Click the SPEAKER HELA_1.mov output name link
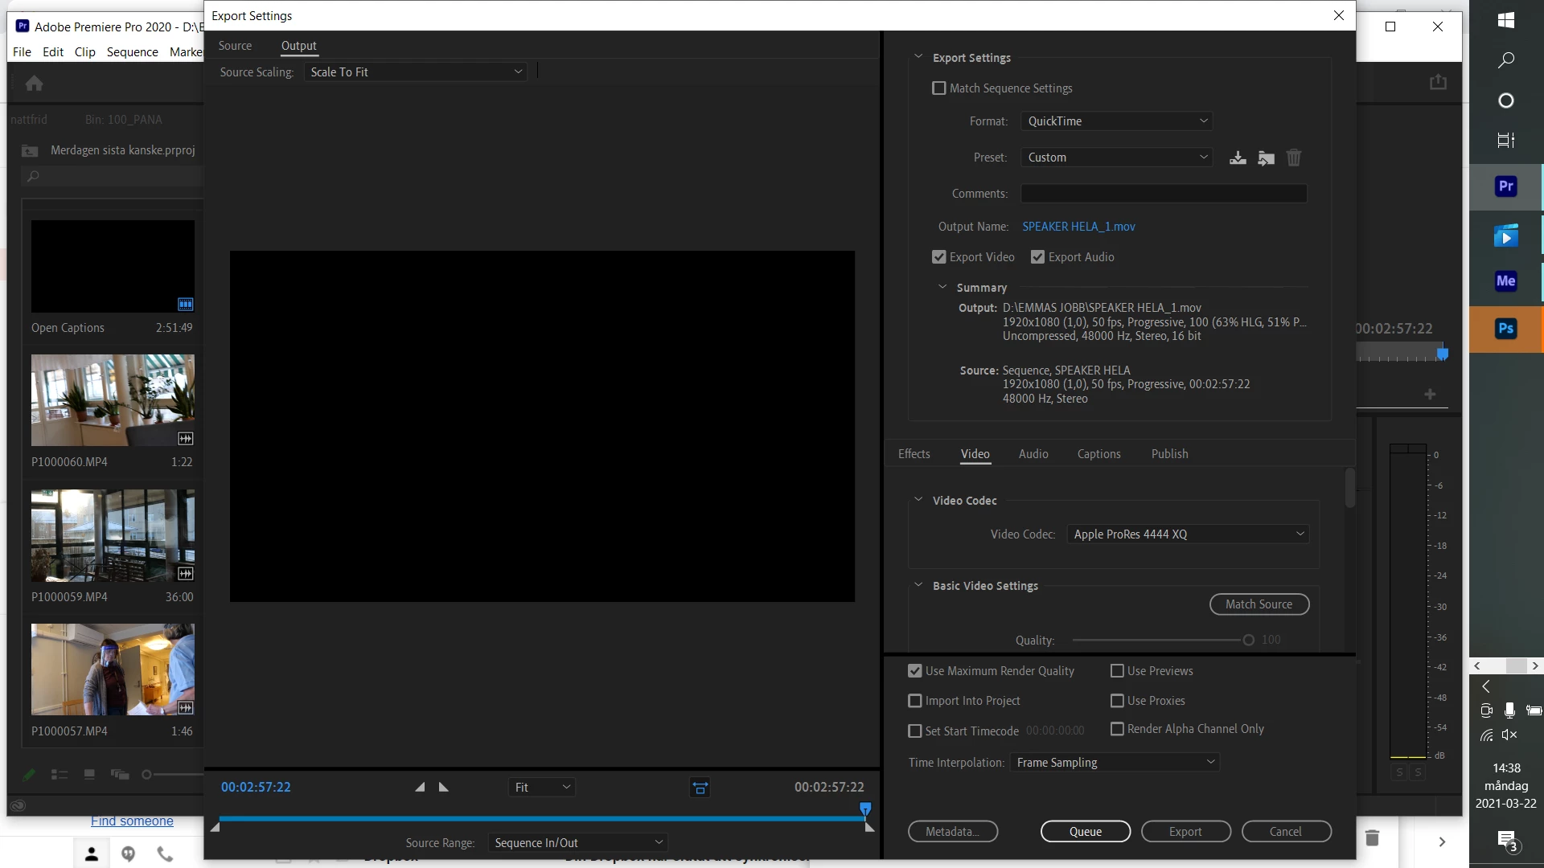Image resolution: width=1544 pixels, height=868 pixels. click(1078, 227)
